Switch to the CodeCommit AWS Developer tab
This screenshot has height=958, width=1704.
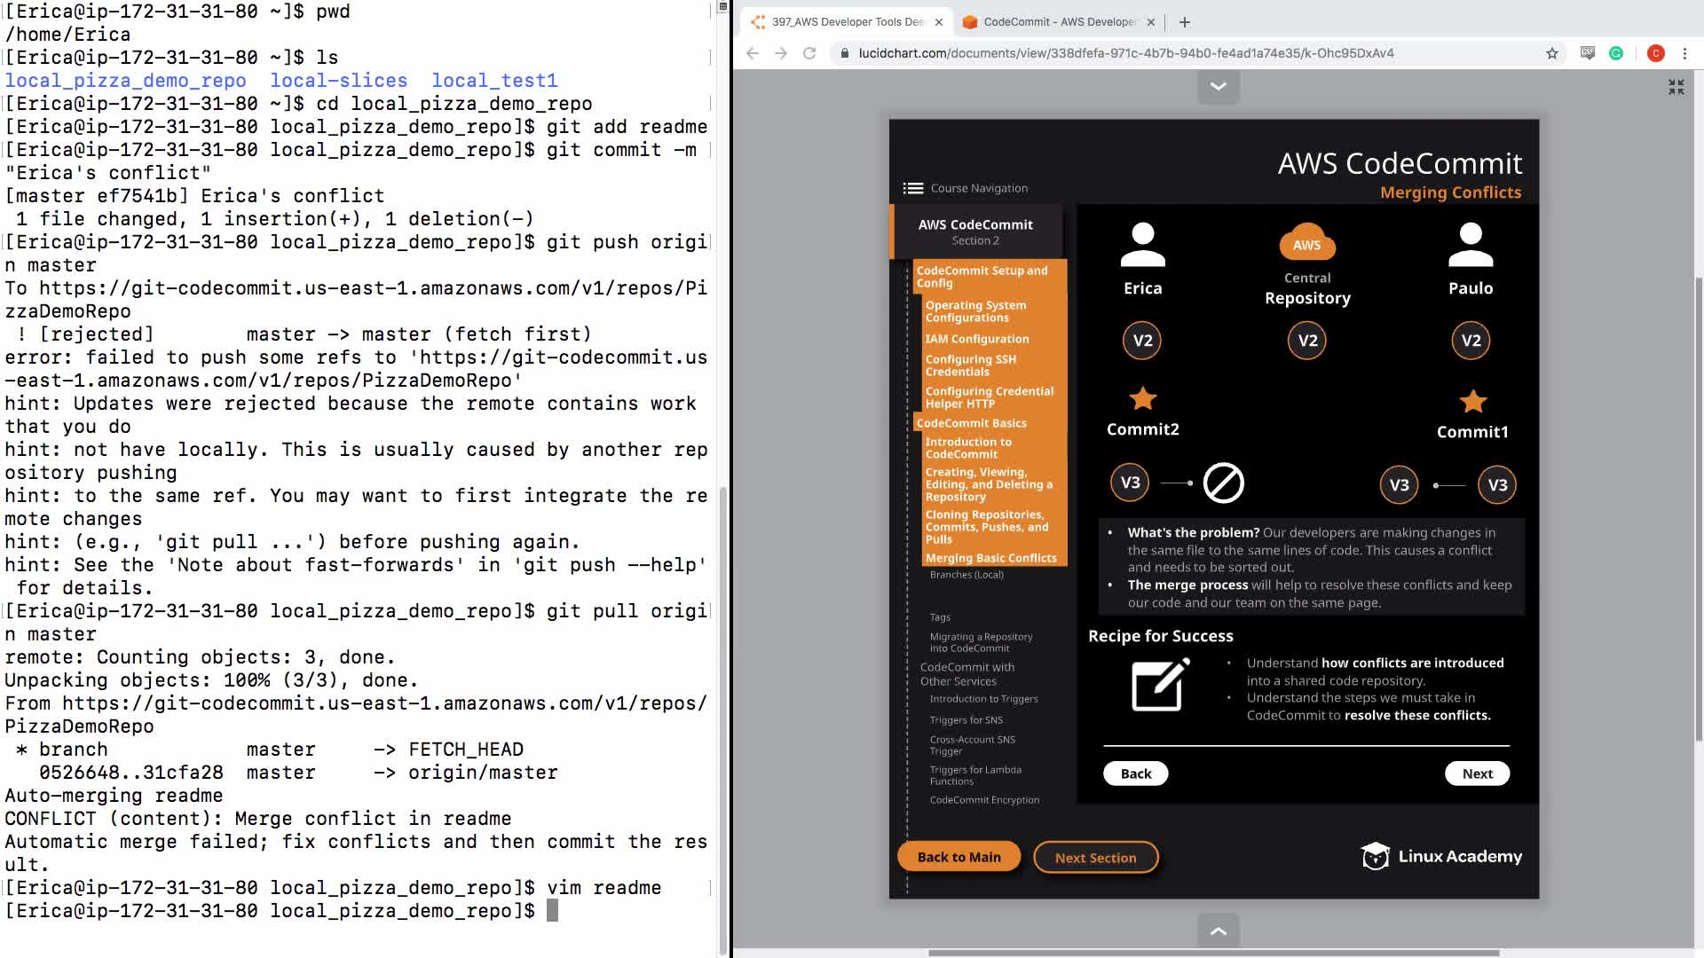1058,22
